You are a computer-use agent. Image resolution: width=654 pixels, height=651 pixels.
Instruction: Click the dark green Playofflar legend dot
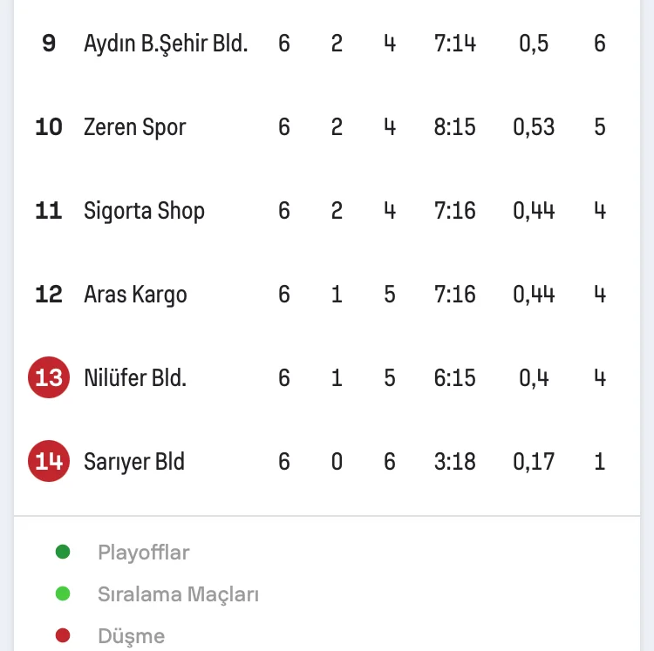[x=62, y=552]
